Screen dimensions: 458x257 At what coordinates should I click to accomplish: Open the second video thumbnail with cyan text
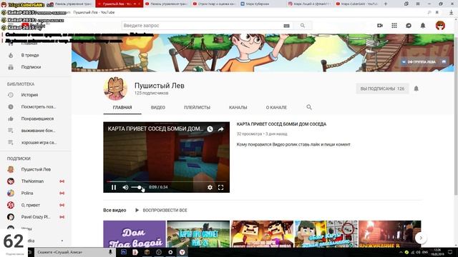(198, 234)
